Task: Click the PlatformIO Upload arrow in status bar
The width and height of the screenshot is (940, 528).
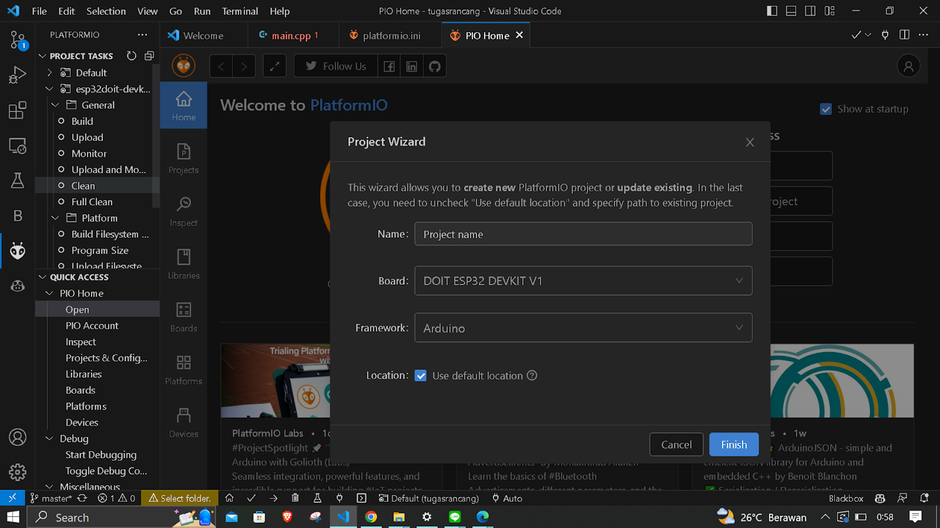Action: point(273,498)
